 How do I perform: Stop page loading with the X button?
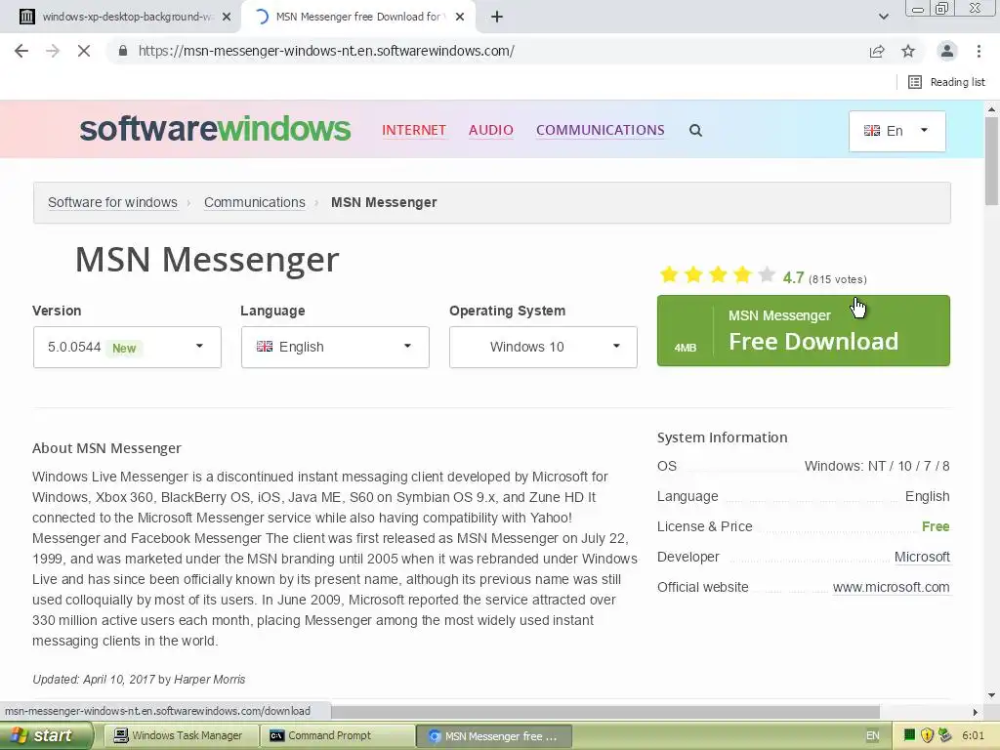(84, 51)
